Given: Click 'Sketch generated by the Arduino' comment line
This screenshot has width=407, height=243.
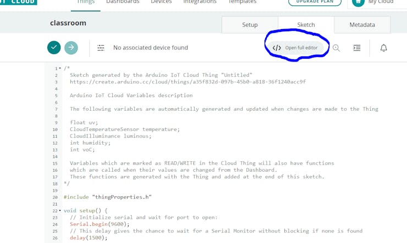Looking at the screenshot, I should [x=161, y=75].
